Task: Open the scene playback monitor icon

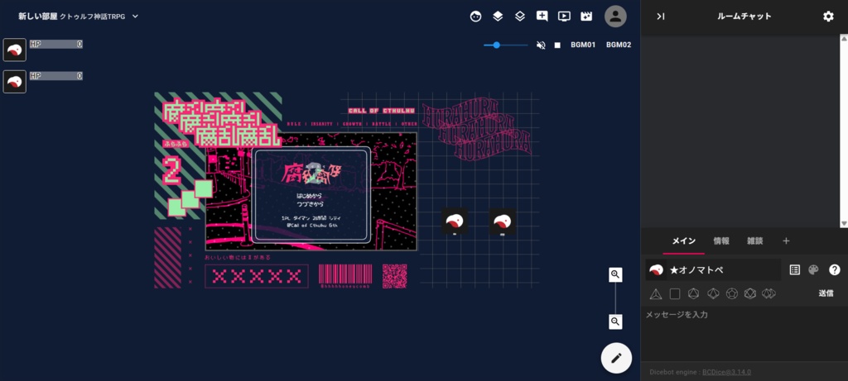Action: click(564, 17)
